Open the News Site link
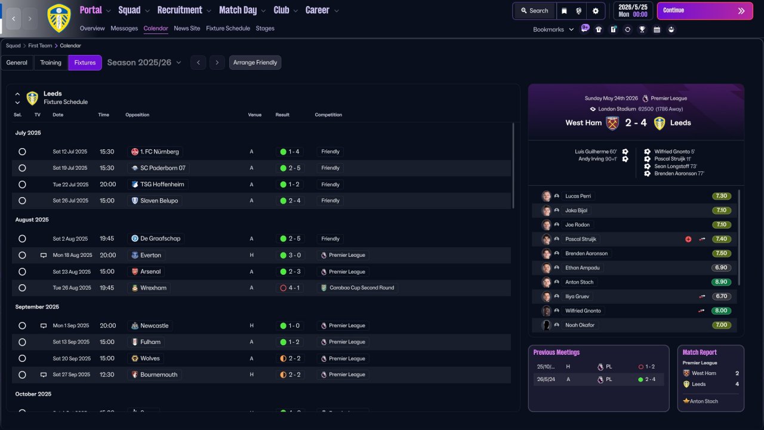Viewport: 764px width, 430px height. (187, 28)
